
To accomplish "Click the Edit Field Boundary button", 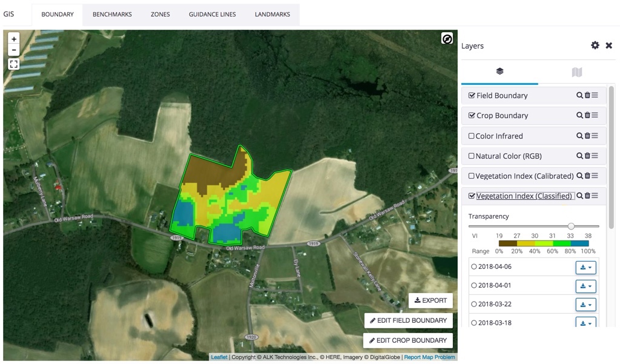I will 408,320.
